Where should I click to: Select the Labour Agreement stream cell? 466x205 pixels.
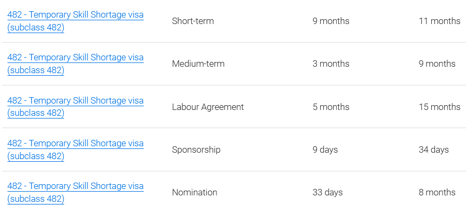pyautogui.click(x=208, y=107)
